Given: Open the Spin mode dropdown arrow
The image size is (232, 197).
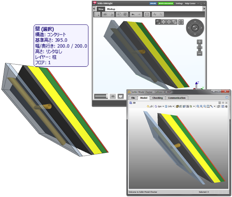Looking at the screenshot, I should click(163, 106).
